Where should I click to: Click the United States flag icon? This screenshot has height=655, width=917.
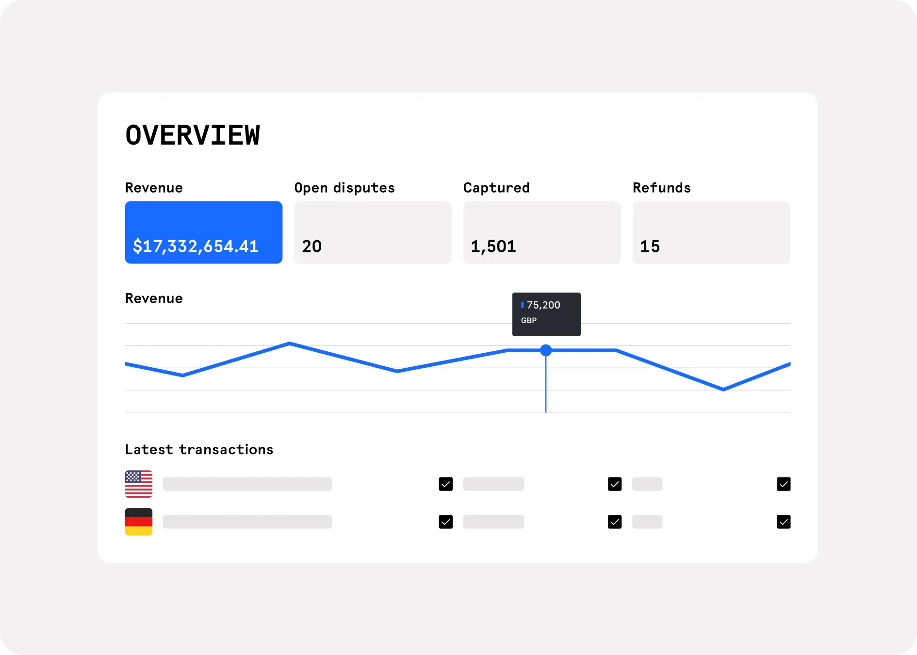[139, 484]
